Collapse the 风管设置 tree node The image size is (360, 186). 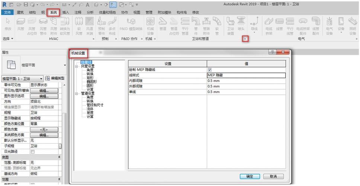click(76, 66)
